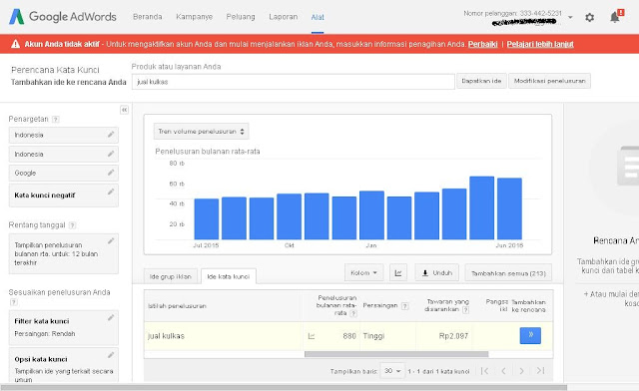The image size is (639, 391).
Task: Show trend chart for jual kulkas
Action: click(x=312, y=336)
